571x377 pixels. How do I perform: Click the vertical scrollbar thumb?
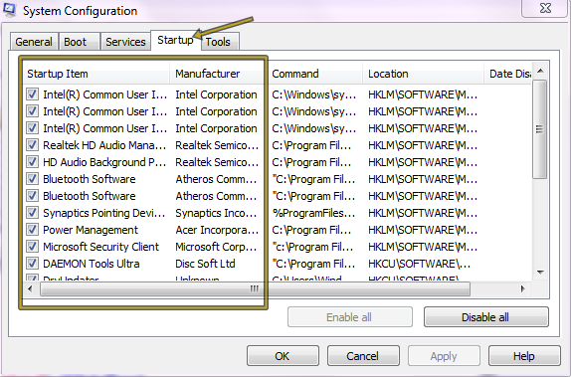[x=540, y=129]
